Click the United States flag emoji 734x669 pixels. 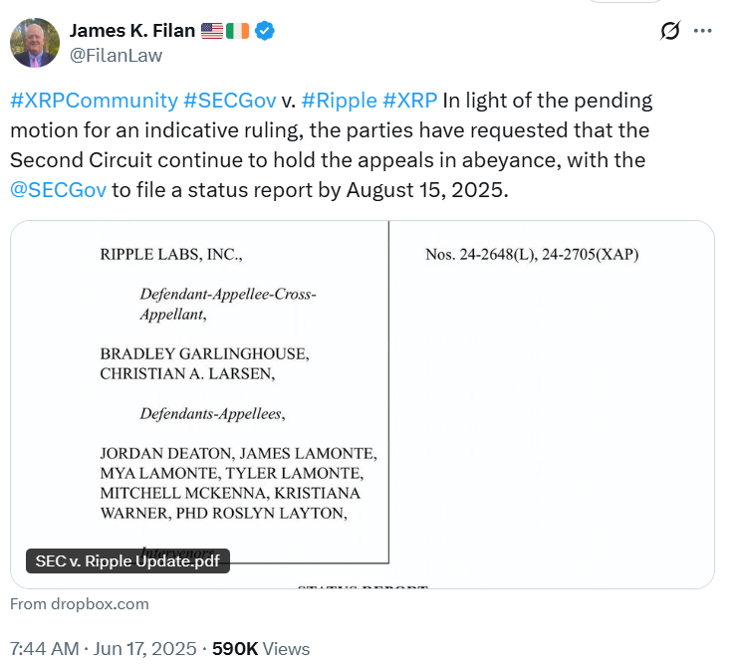[x=212, y=31]
